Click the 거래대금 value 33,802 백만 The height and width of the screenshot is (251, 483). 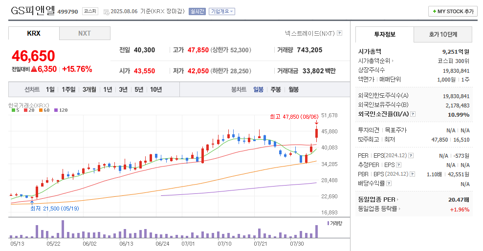[319, 71]
